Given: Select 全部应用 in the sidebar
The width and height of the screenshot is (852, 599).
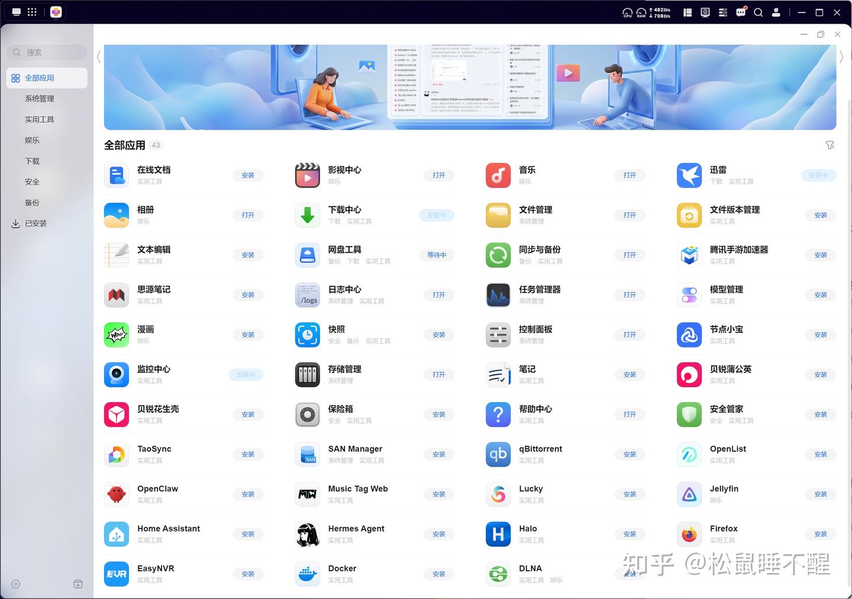Looking at the screenshot, I should click(x=47, y=78).
